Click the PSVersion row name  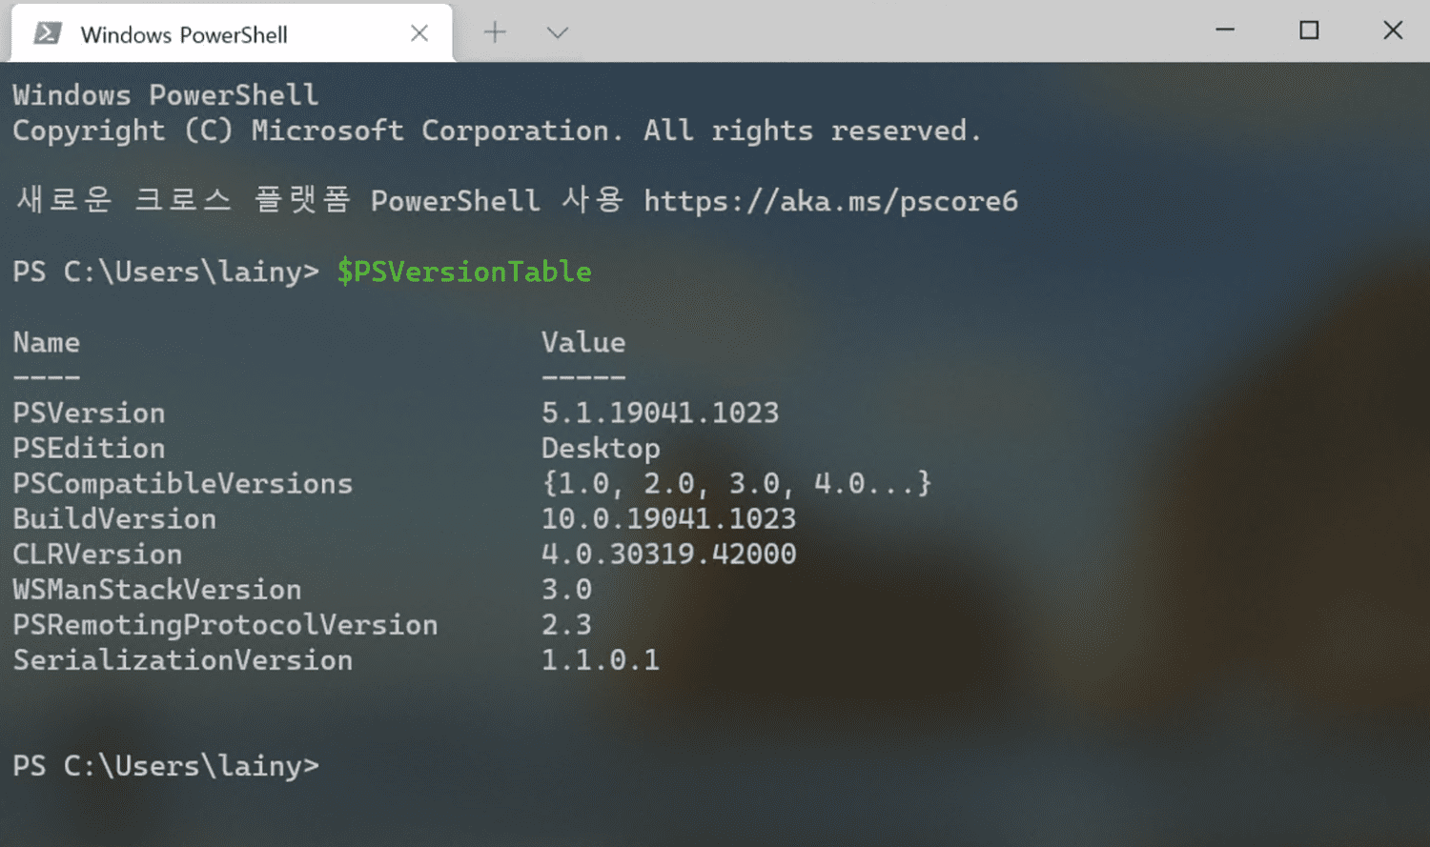[x=89, y=413]
